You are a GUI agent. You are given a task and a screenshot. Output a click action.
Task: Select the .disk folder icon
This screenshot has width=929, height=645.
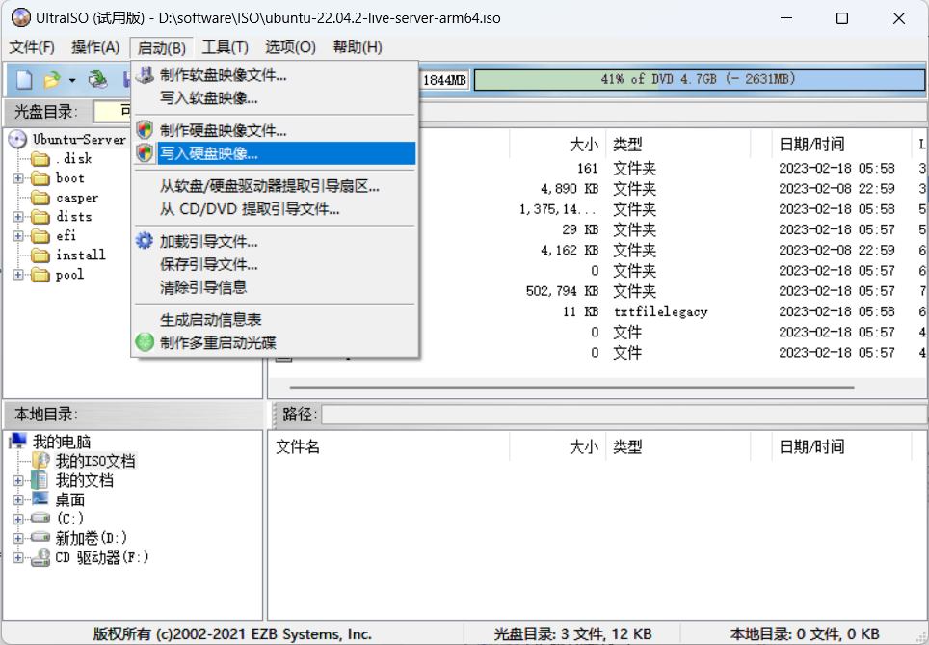tap(40, 159)
